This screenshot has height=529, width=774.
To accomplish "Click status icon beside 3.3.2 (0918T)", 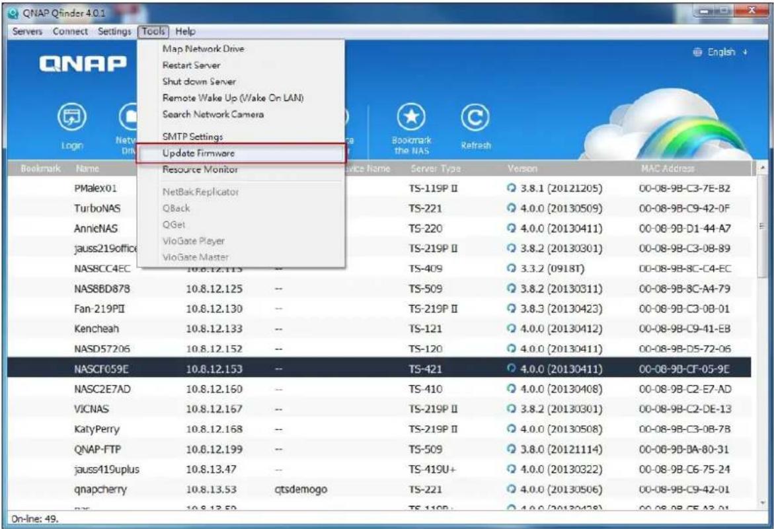I will (x=512, y=268).
